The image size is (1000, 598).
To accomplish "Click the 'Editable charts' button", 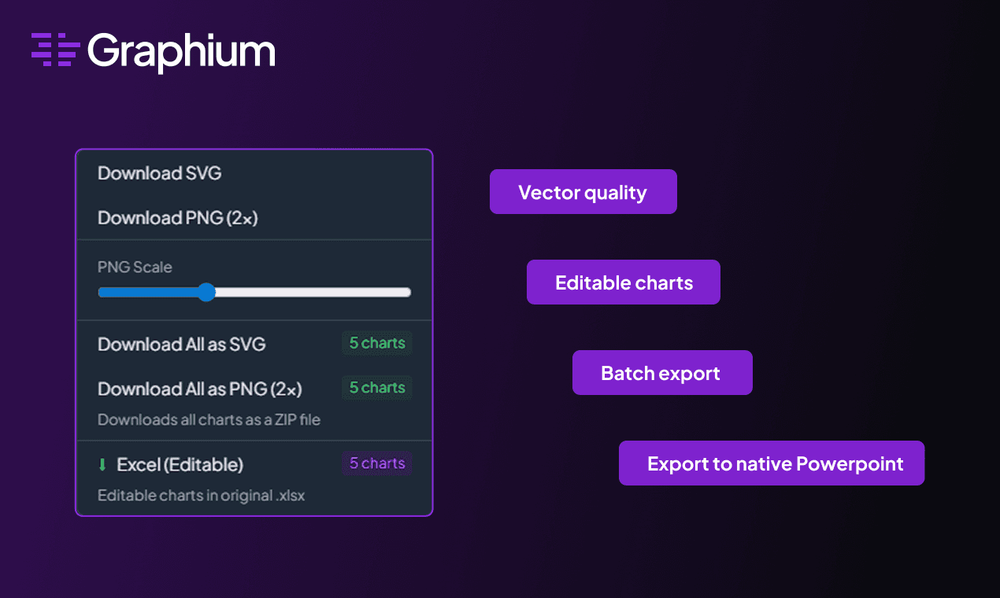I will (x=623, y=282).
